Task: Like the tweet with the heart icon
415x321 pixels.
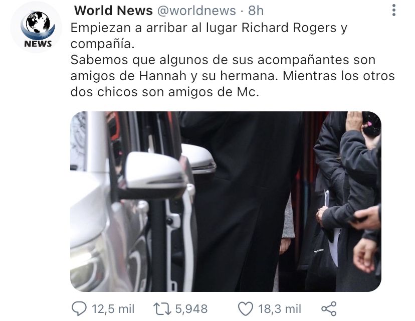Action: (x=246, y=309)
